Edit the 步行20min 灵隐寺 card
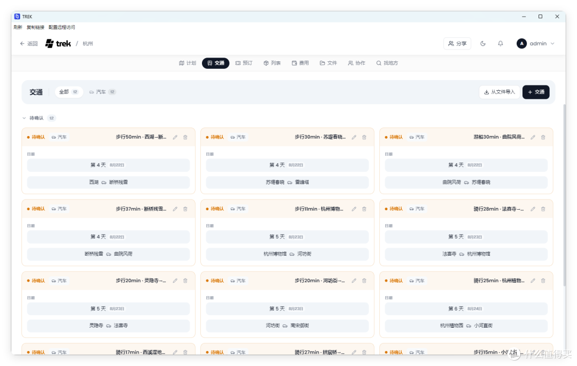This screenshot has width=577, height=366. coord(175,281)
